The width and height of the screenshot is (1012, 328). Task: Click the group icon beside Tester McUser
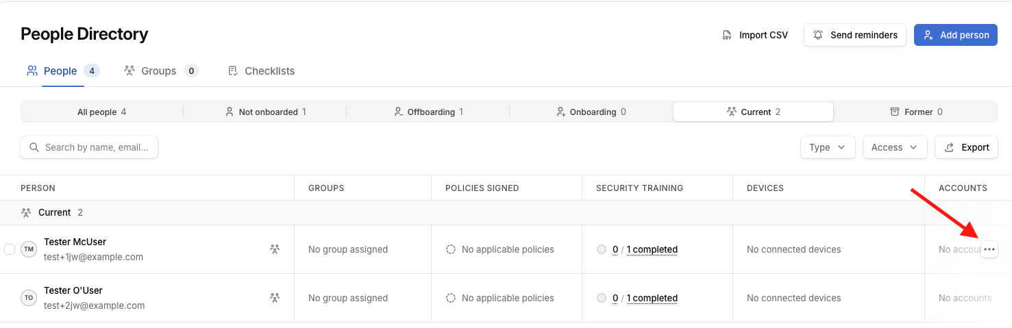click(x=275, y=249)
